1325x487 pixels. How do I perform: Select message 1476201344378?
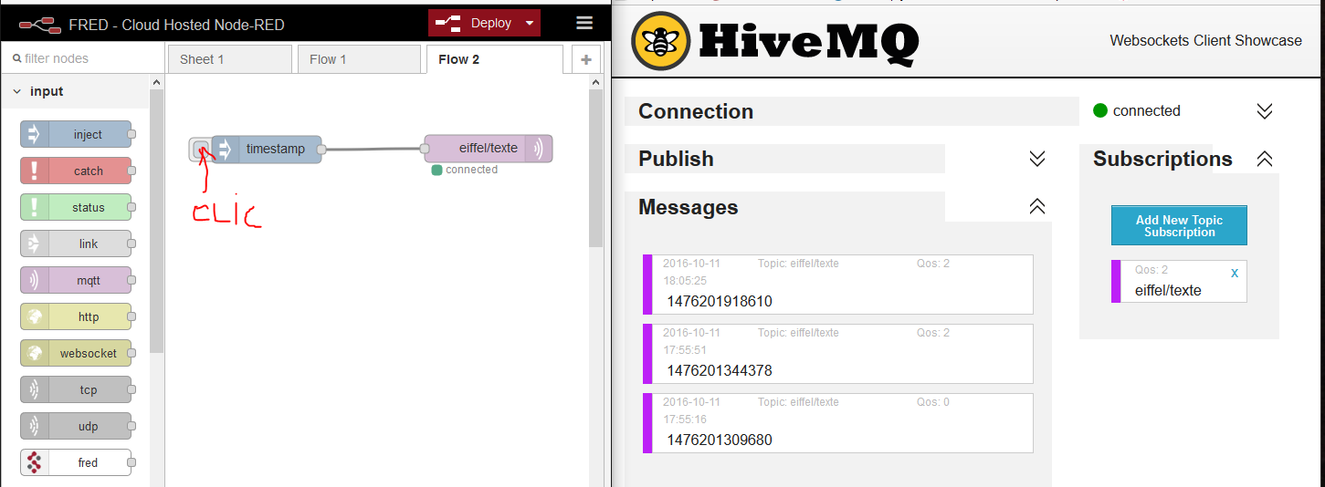(838, 354)
